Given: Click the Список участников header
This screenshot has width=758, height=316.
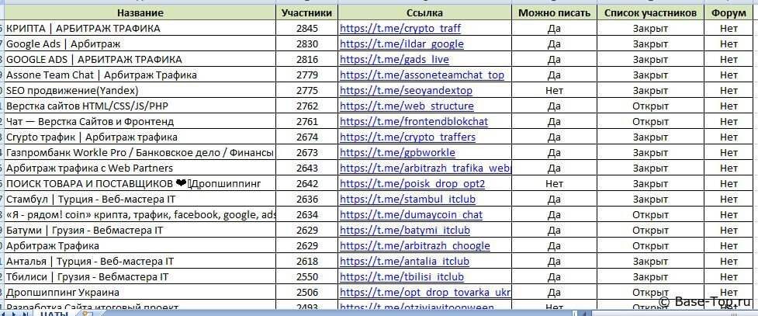Looking at the screenshot, I should [650, 12].
